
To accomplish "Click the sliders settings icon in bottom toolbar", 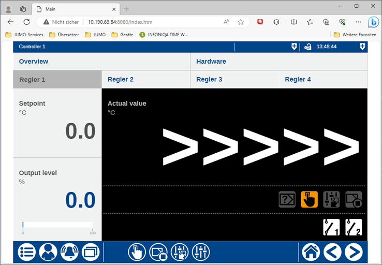I will click(x=200, y=253).
